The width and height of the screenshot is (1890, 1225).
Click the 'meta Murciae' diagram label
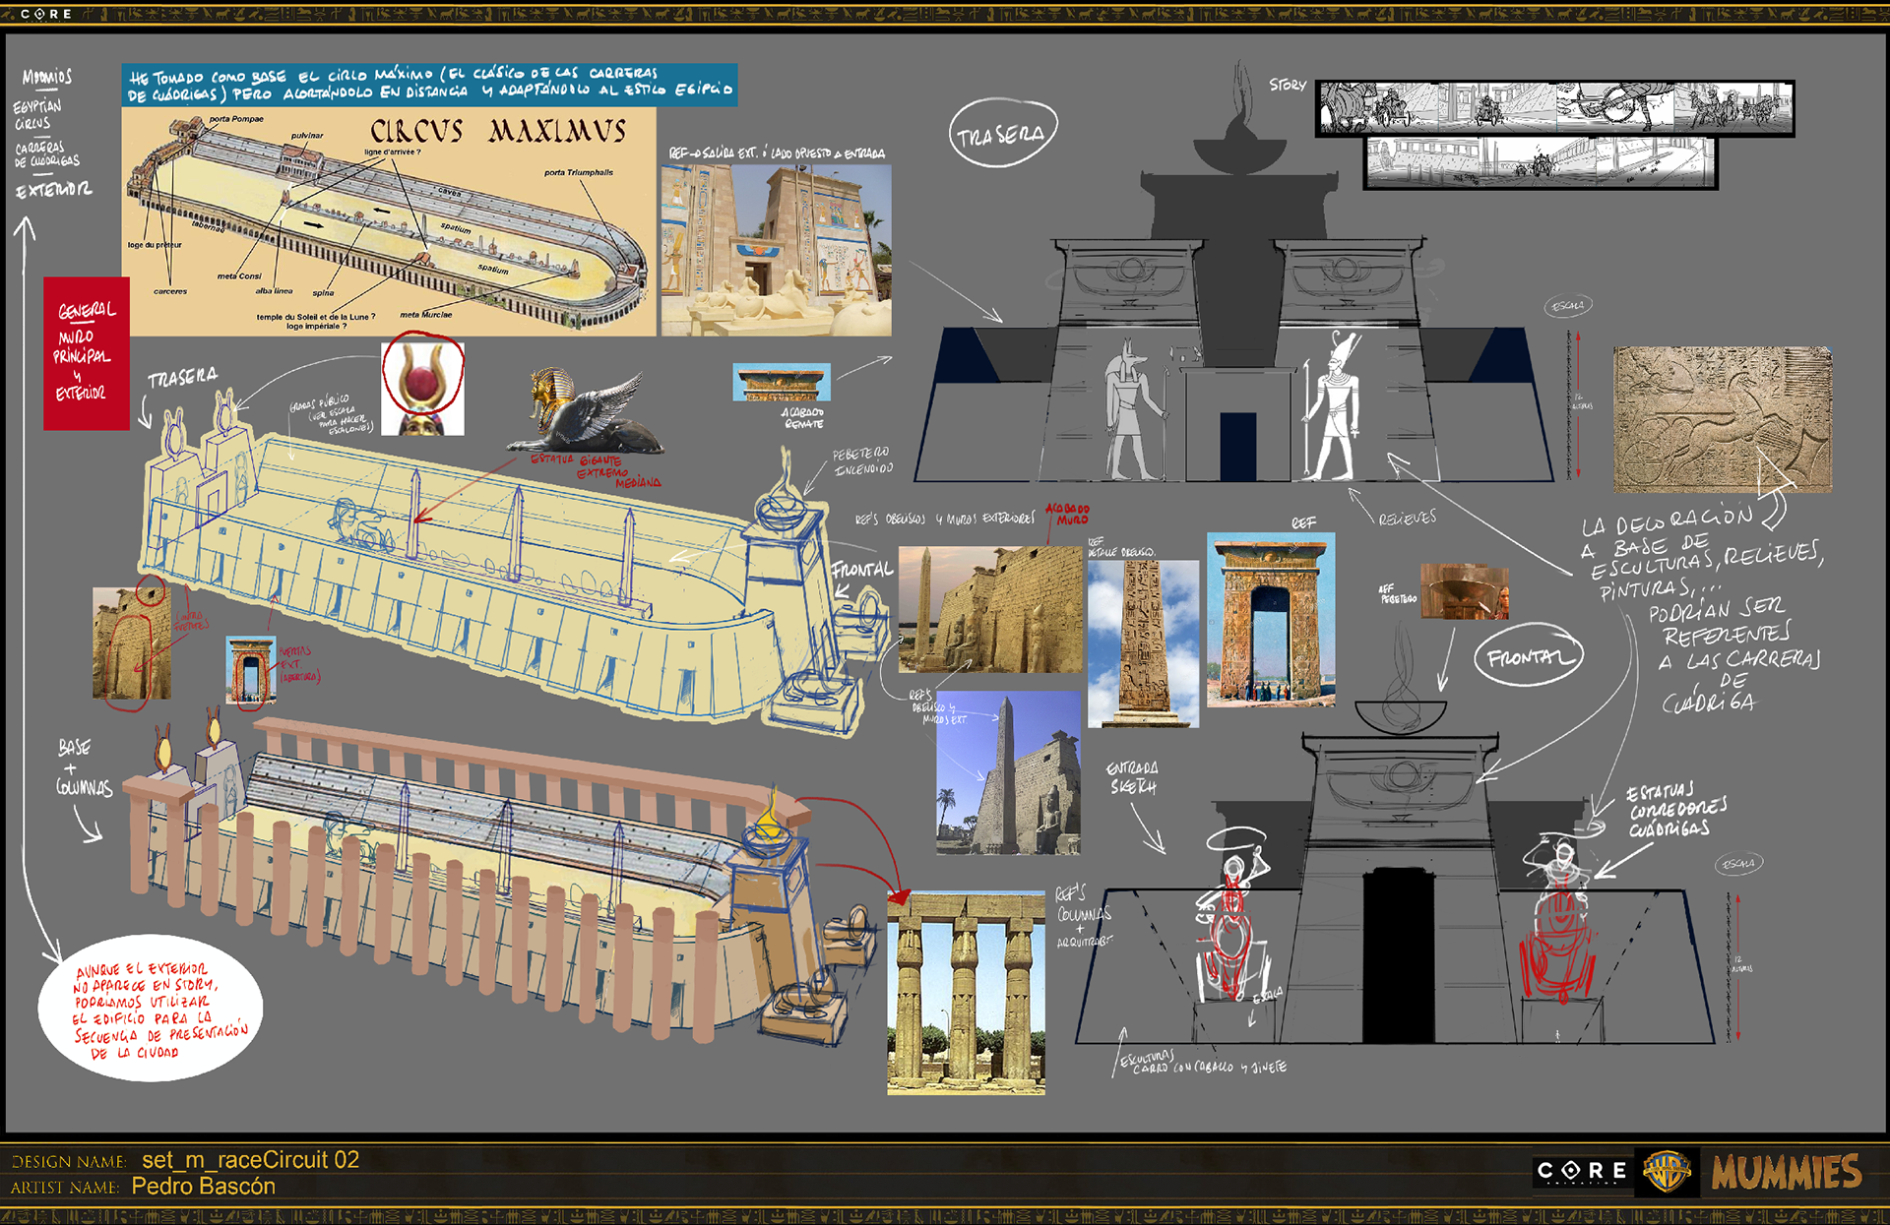426,315
